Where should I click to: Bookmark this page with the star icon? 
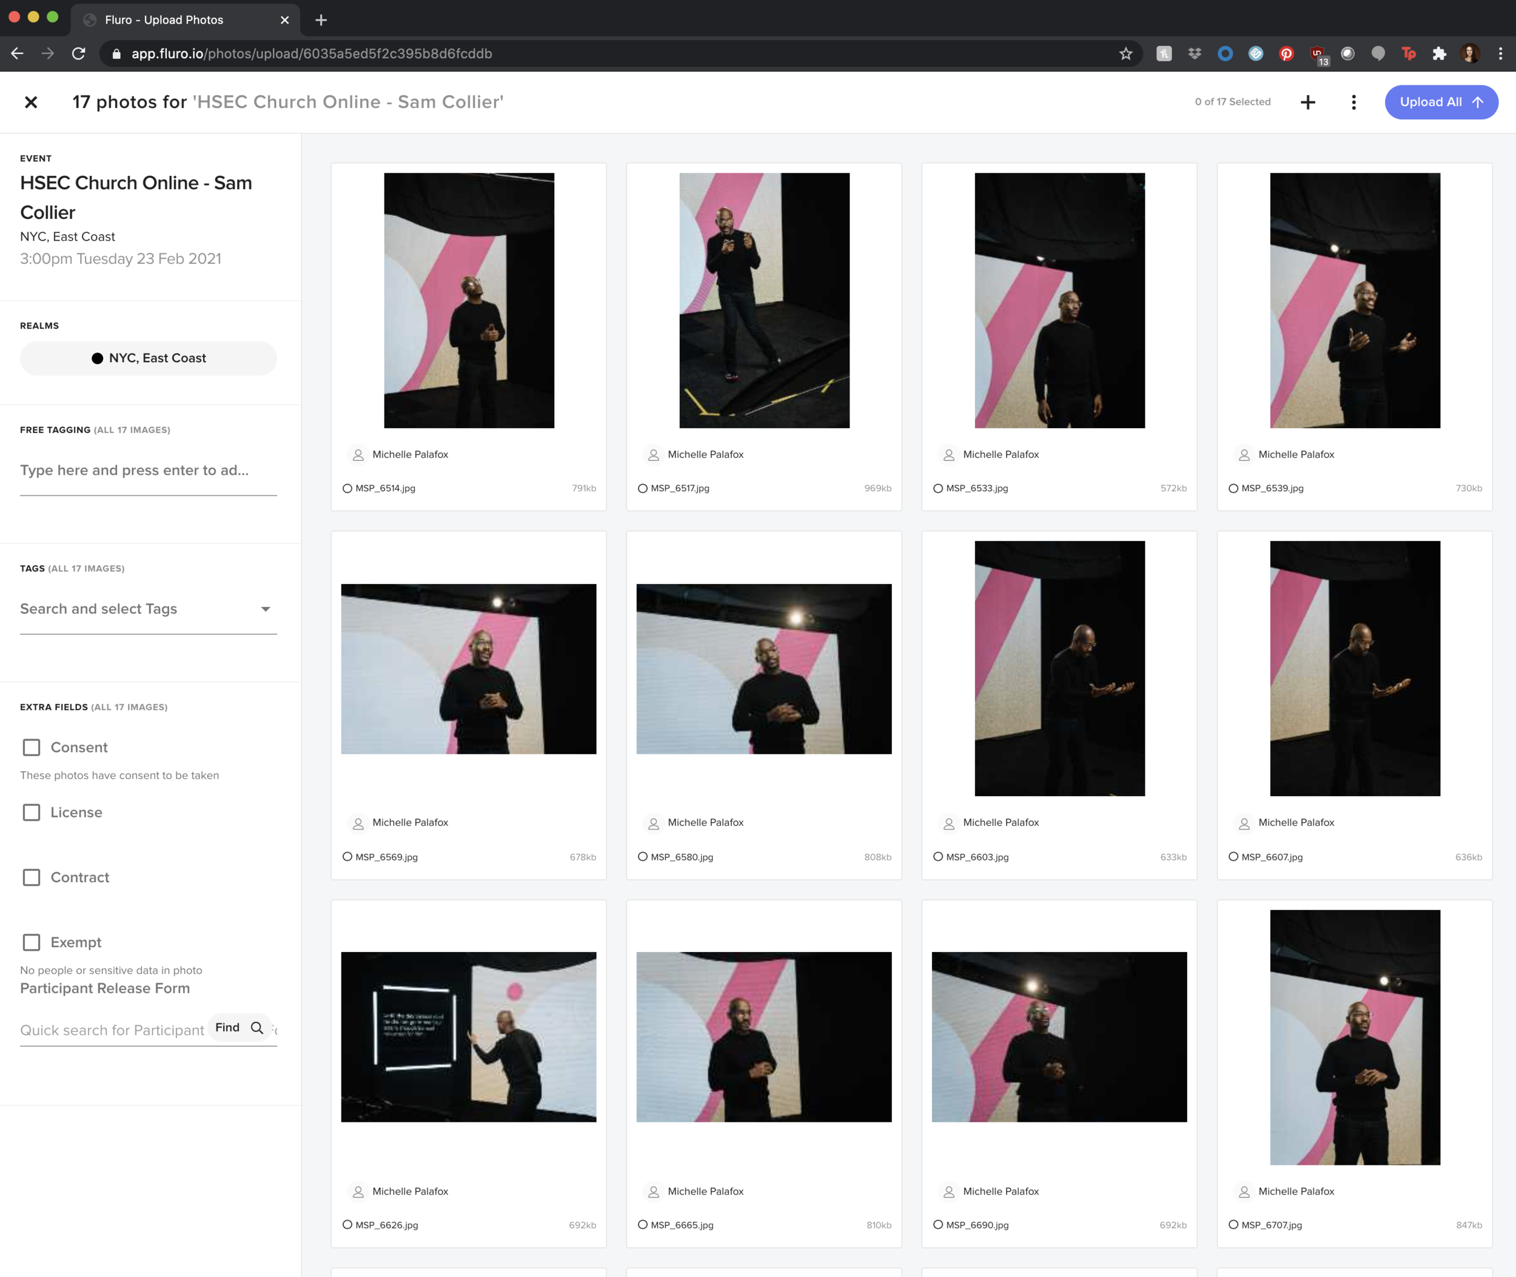(1125, 53)
